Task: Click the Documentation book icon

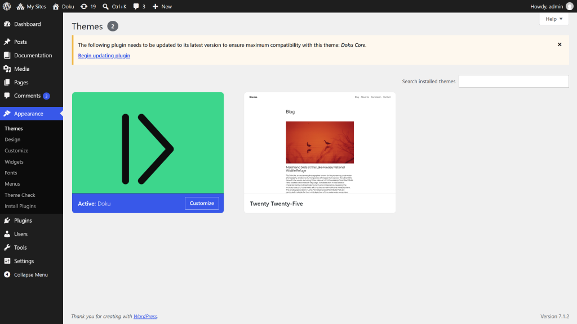Action: click(7, 55)
